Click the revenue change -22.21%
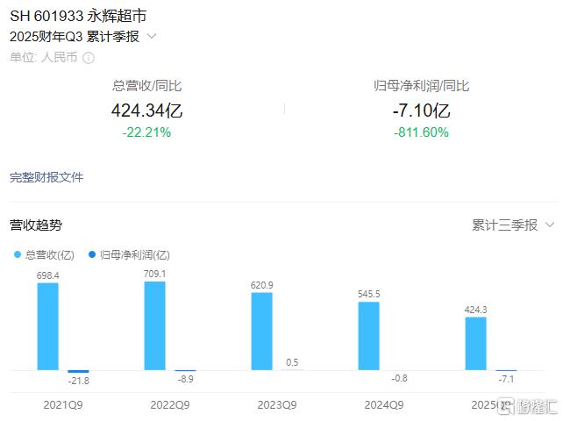 146,132
